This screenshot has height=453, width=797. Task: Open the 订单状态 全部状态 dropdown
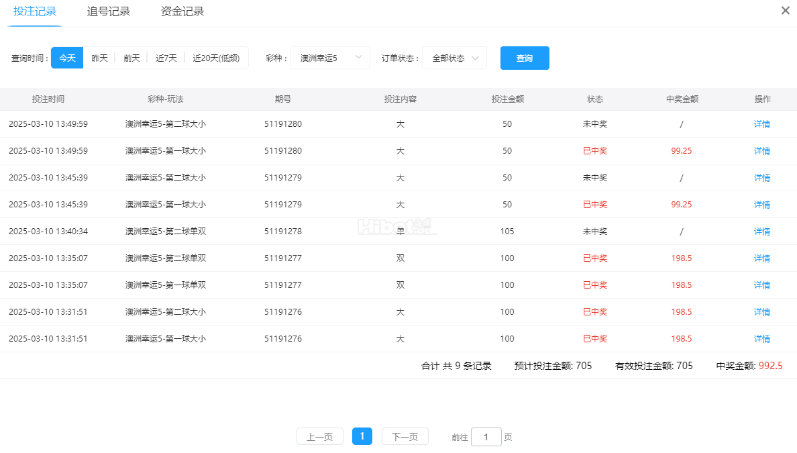(x=454, y=58)
